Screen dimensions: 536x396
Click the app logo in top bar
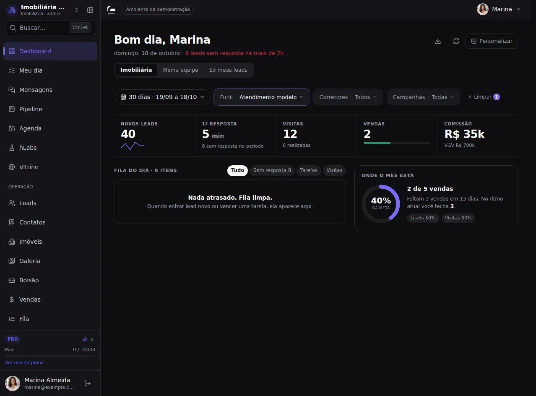pyautogui.click(x=111, y=10)
